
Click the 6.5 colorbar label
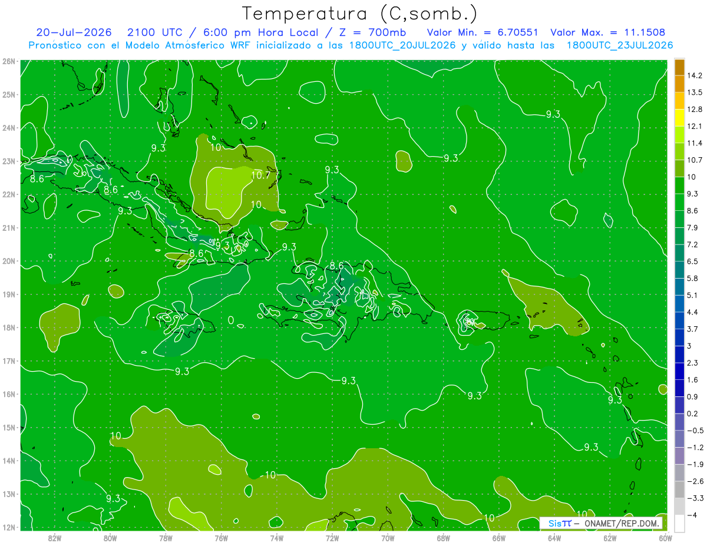coord(692,261)
